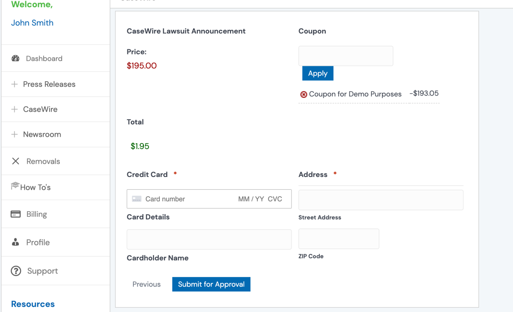
Task: Click the plus icon beside Newsroom
Action: click(15, 134)
